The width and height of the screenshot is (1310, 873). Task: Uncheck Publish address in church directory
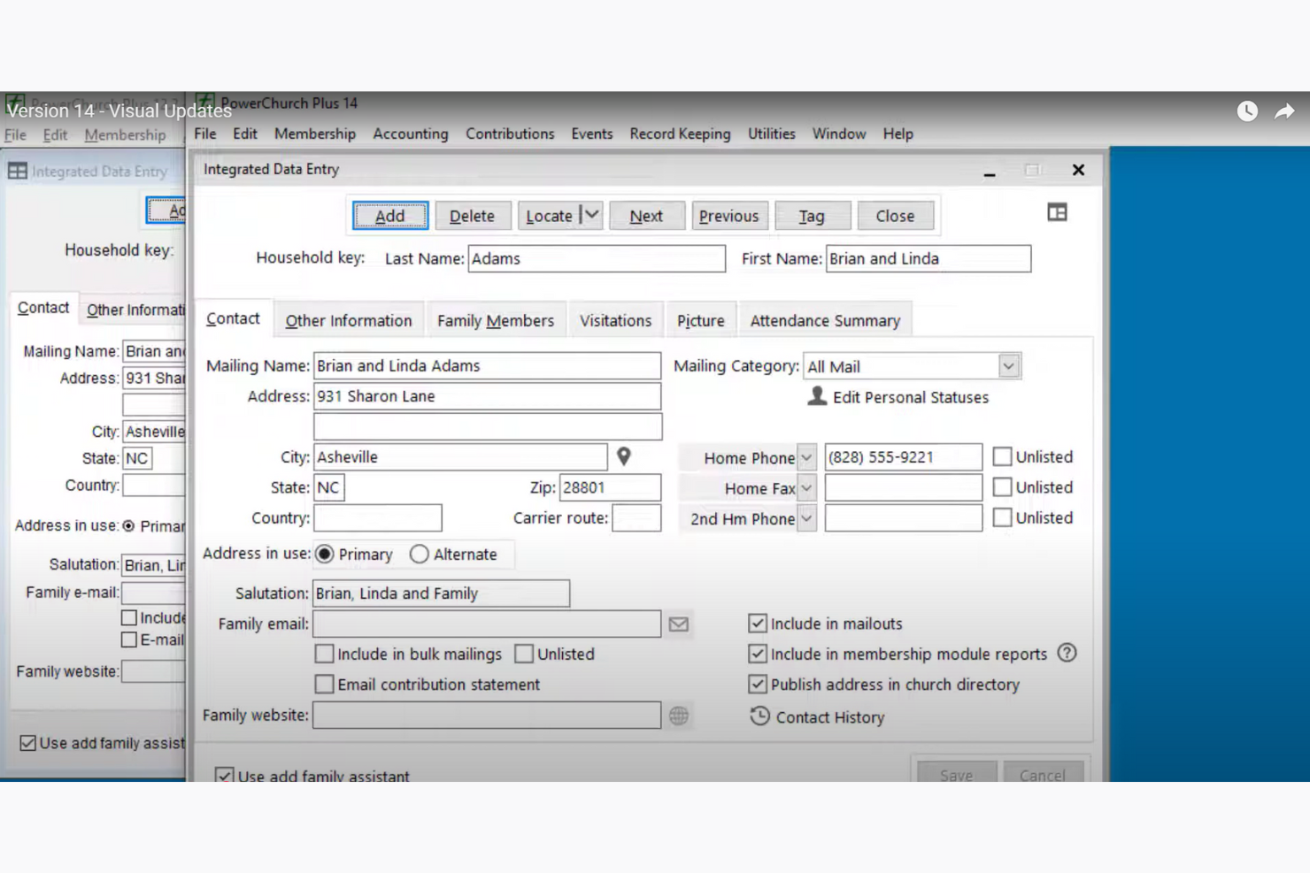[x=757, y=684]
